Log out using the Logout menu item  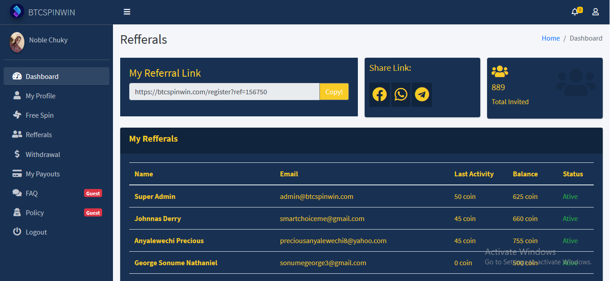click(56, 232)
